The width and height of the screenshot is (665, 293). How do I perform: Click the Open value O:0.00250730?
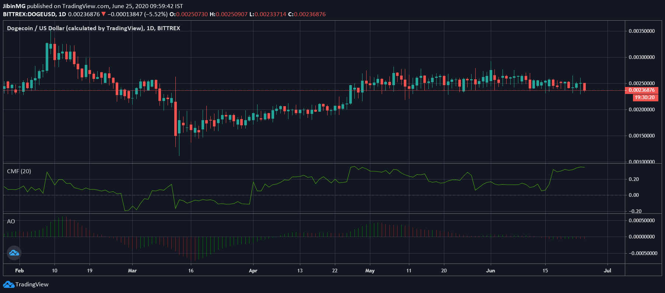coord(188,14)
